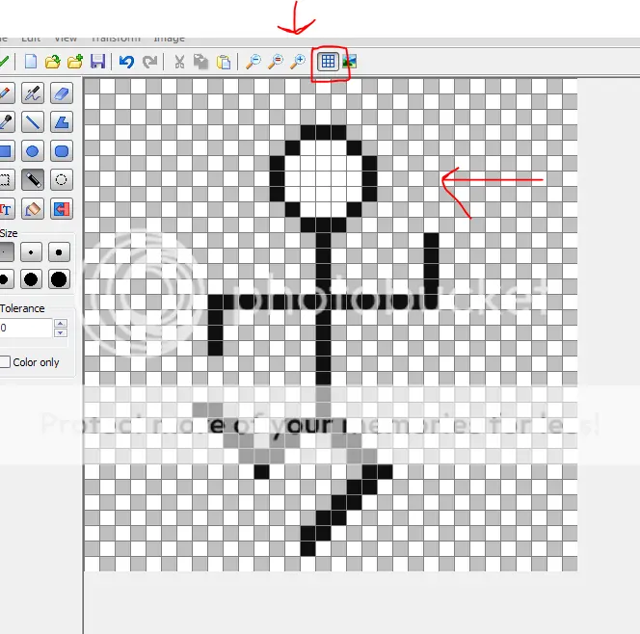This screenshot has height=634, width=640.
Task: Select the blue trapezoid shape tool
Action: [x=62, y=122]
